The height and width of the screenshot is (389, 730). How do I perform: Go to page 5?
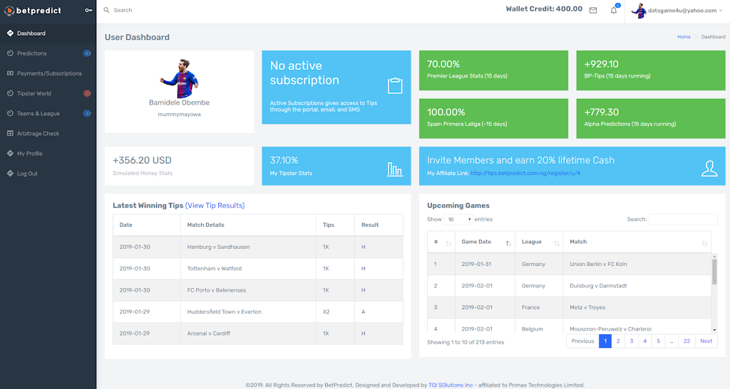[x=658, y=341]
